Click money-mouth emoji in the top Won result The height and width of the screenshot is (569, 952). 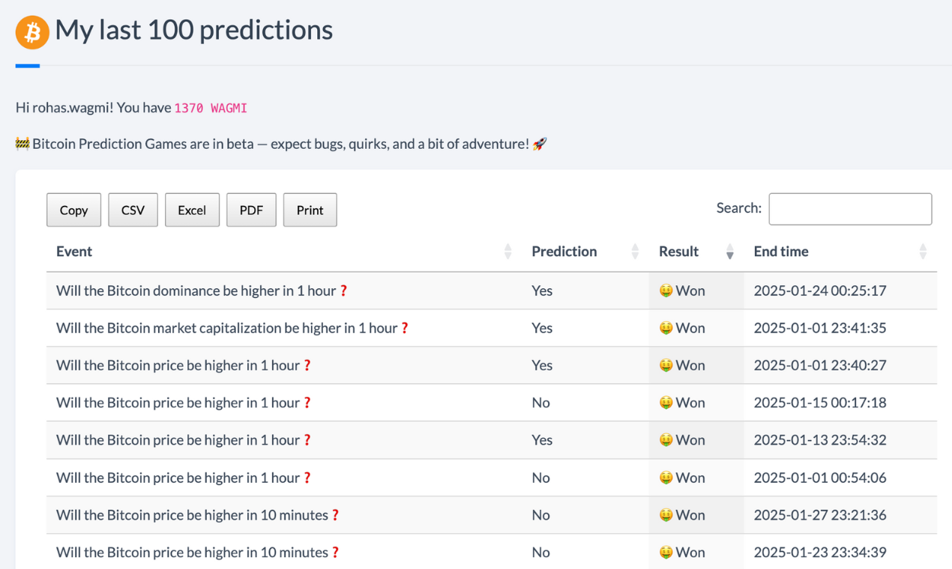(666, 290)
